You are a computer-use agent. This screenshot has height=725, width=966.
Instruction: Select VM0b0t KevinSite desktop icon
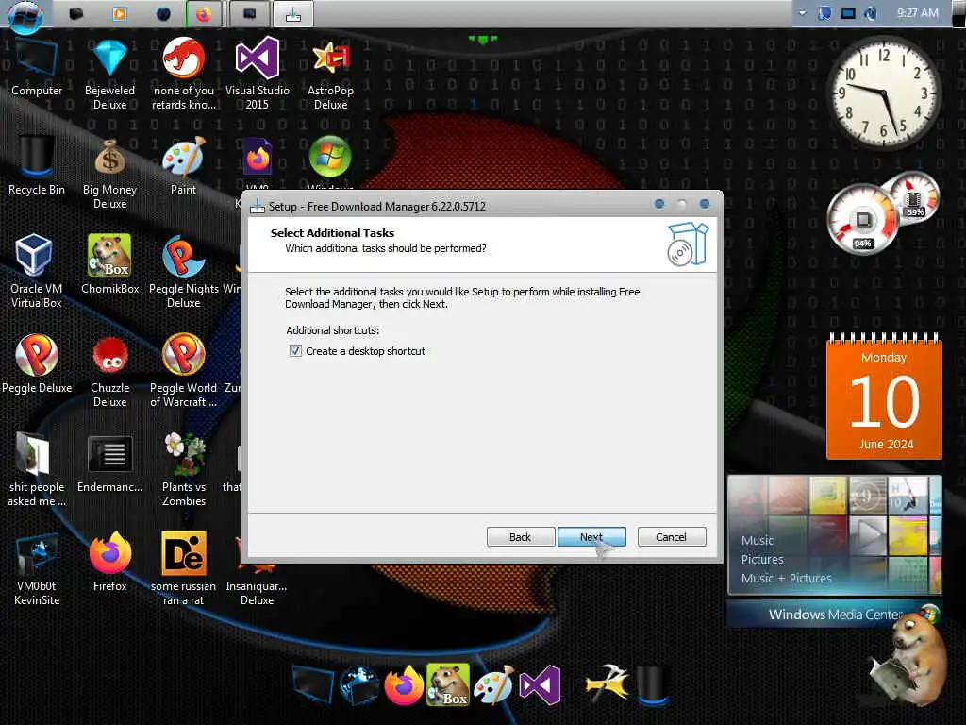pos(37,569)
